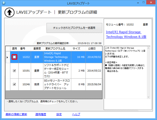This screenshot has height=120, width=157.
Task: Click the サイズ column header
Action: click(78, 49)
